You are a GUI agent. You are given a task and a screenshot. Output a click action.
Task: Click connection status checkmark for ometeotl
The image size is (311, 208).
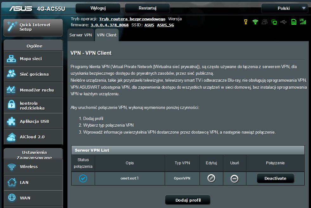(x=83, y=179)
